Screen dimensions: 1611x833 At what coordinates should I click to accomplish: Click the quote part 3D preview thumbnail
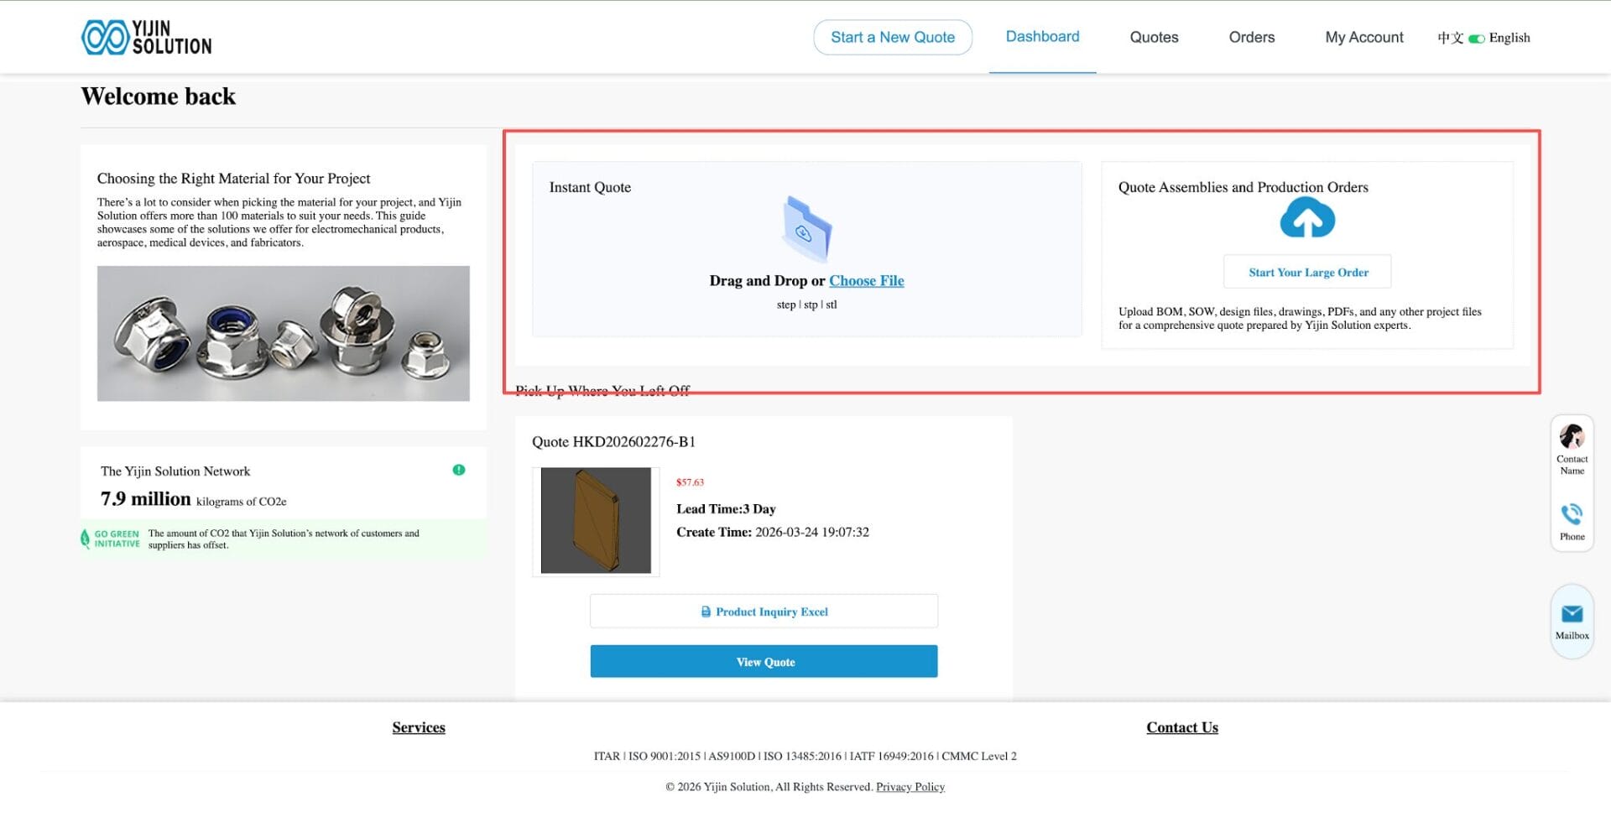click(595, 520)
